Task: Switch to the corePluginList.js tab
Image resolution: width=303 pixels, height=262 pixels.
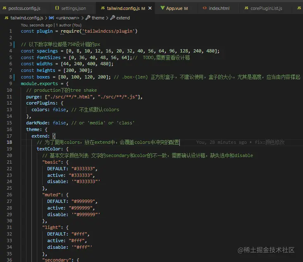Action: point(266,8)
